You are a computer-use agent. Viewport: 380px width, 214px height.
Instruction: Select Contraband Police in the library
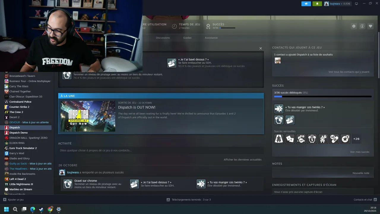20,102
